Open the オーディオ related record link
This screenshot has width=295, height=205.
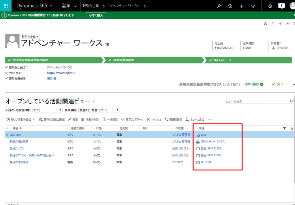click(x=206, y=162)
